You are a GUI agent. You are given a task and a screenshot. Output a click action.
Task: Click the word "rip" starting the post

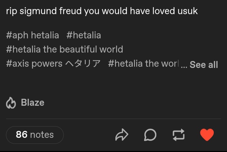coord(12,11)
